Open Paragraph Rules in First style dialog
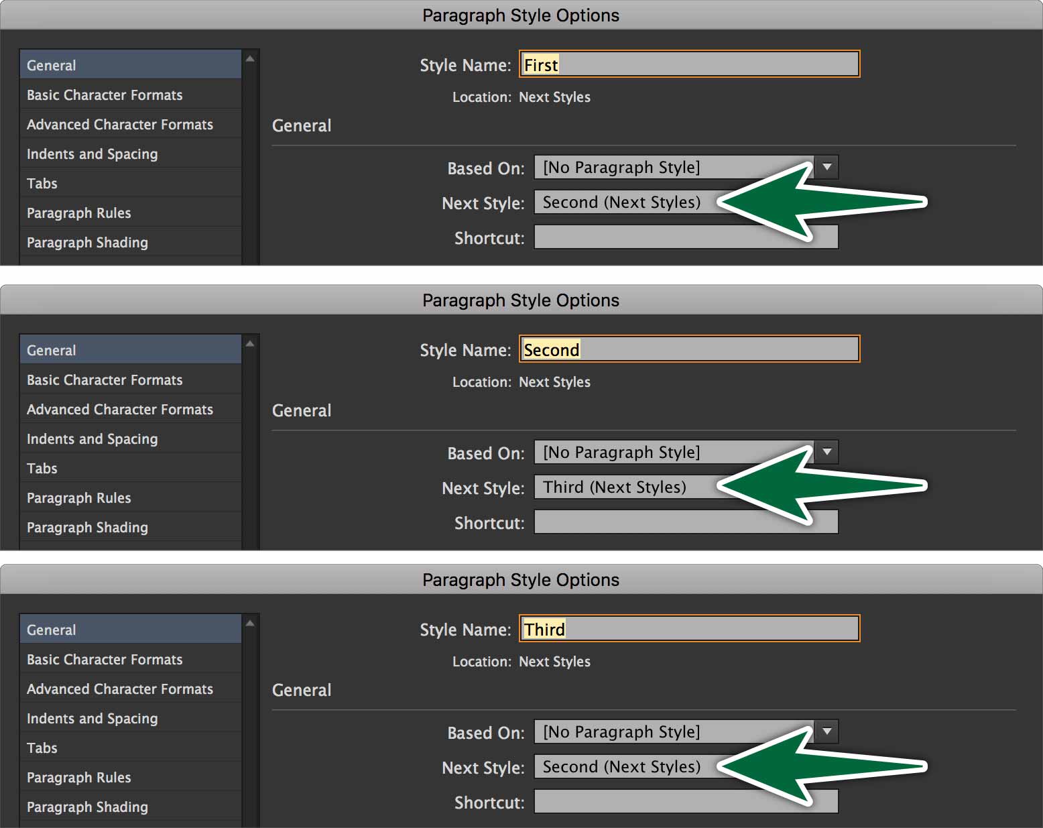 click(x=131, y=213)
